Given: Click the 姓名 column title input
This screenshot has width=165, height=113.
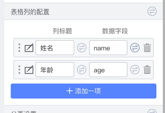Looking at the screenshot, I should coord(55,48).
